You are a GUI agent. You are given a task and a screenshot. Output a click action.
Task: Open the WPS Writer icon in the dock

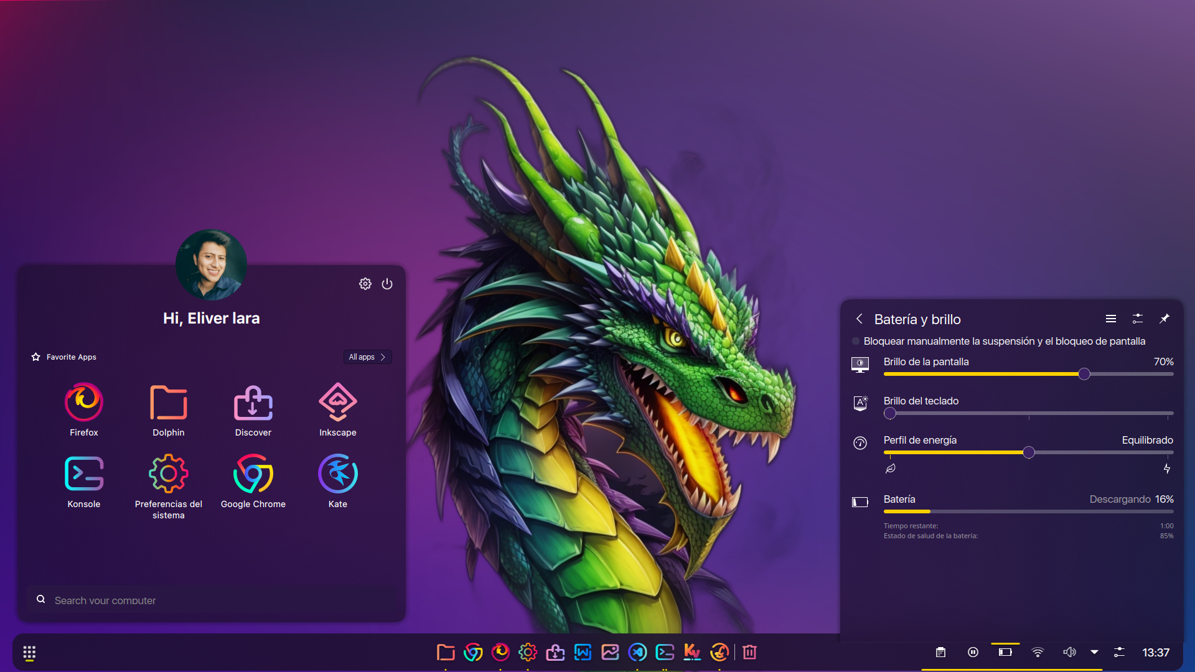tap(583, 652)
